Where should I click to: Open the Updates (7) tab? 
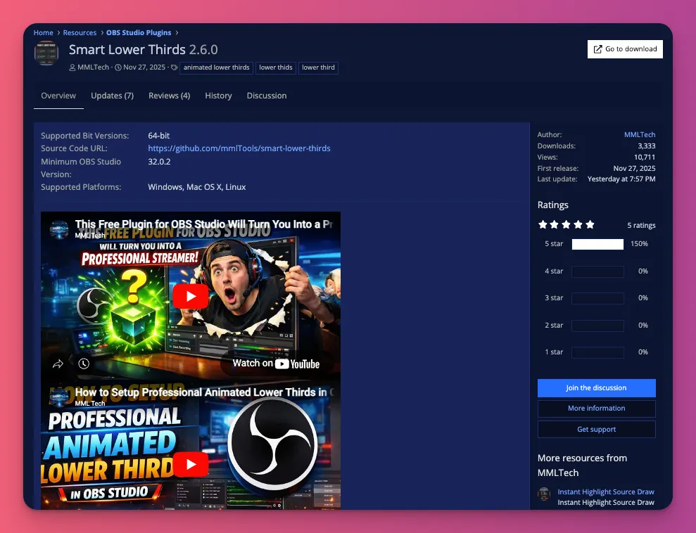(x=112, y=96)
